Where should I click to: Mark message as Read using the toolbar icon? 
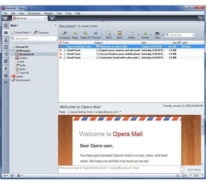point(109,33)
